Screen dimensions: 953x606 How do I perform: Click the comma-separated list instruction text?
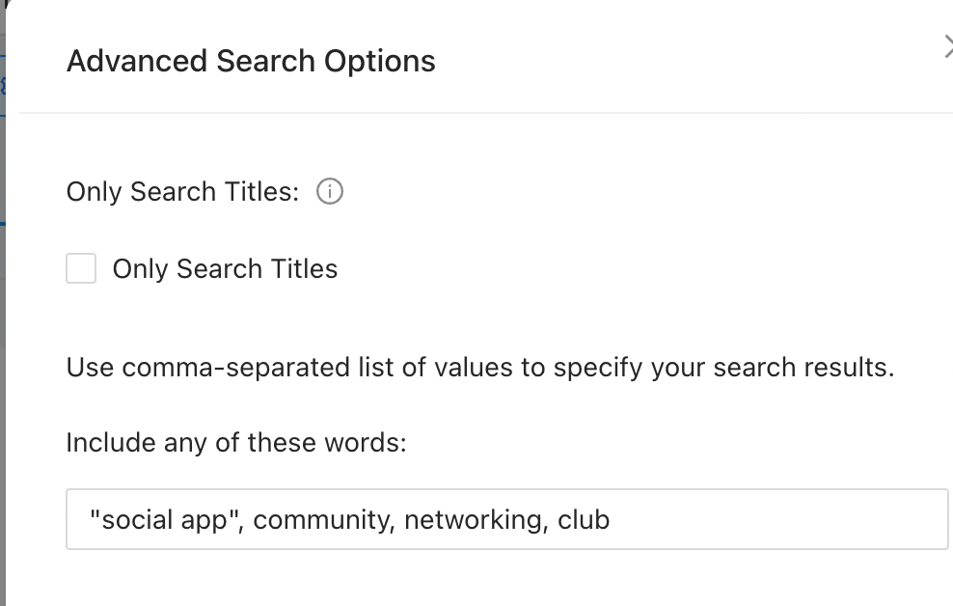479,368
